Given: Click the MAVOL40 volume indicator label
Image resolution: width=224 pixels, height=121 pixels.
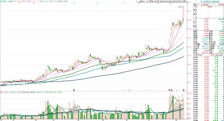Looking at the screenshot, I should point(29,92).
